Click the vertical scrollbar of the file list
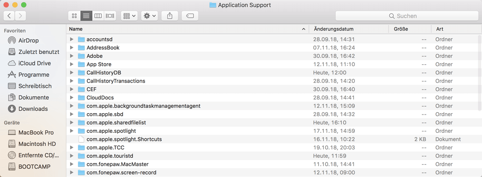Screen dimensions: 482x177 [x=480, y=73]
